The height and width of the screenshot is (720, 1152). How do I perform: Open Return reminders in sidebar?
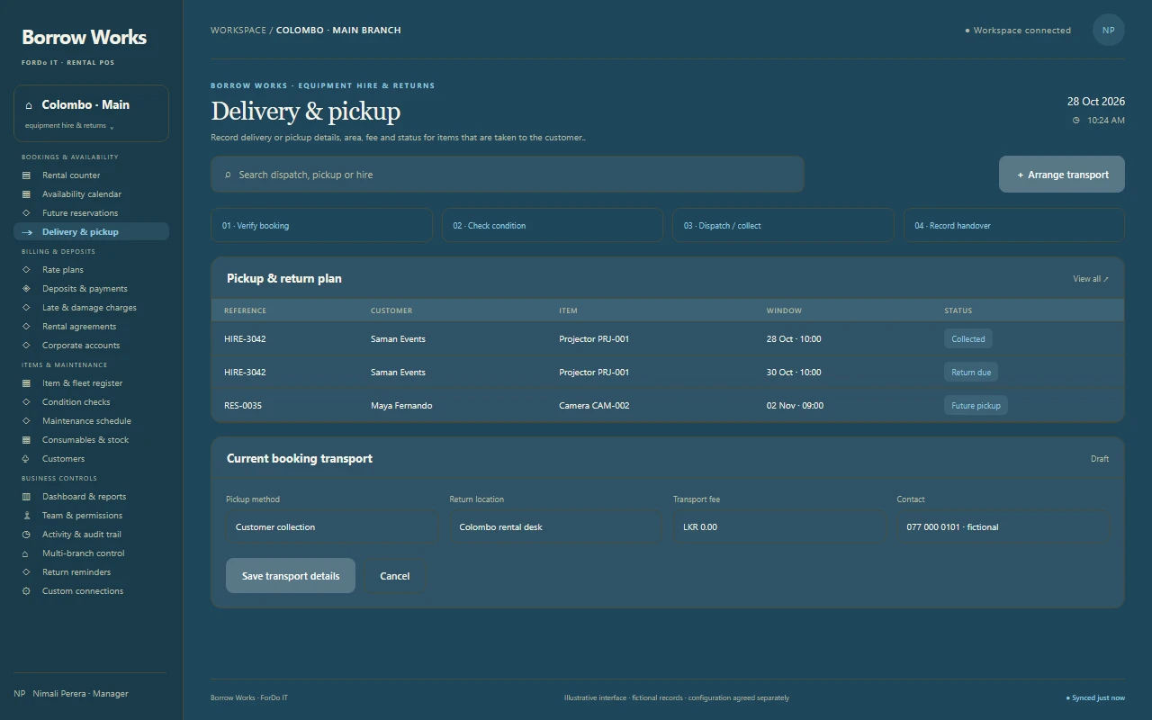point(91,572)
